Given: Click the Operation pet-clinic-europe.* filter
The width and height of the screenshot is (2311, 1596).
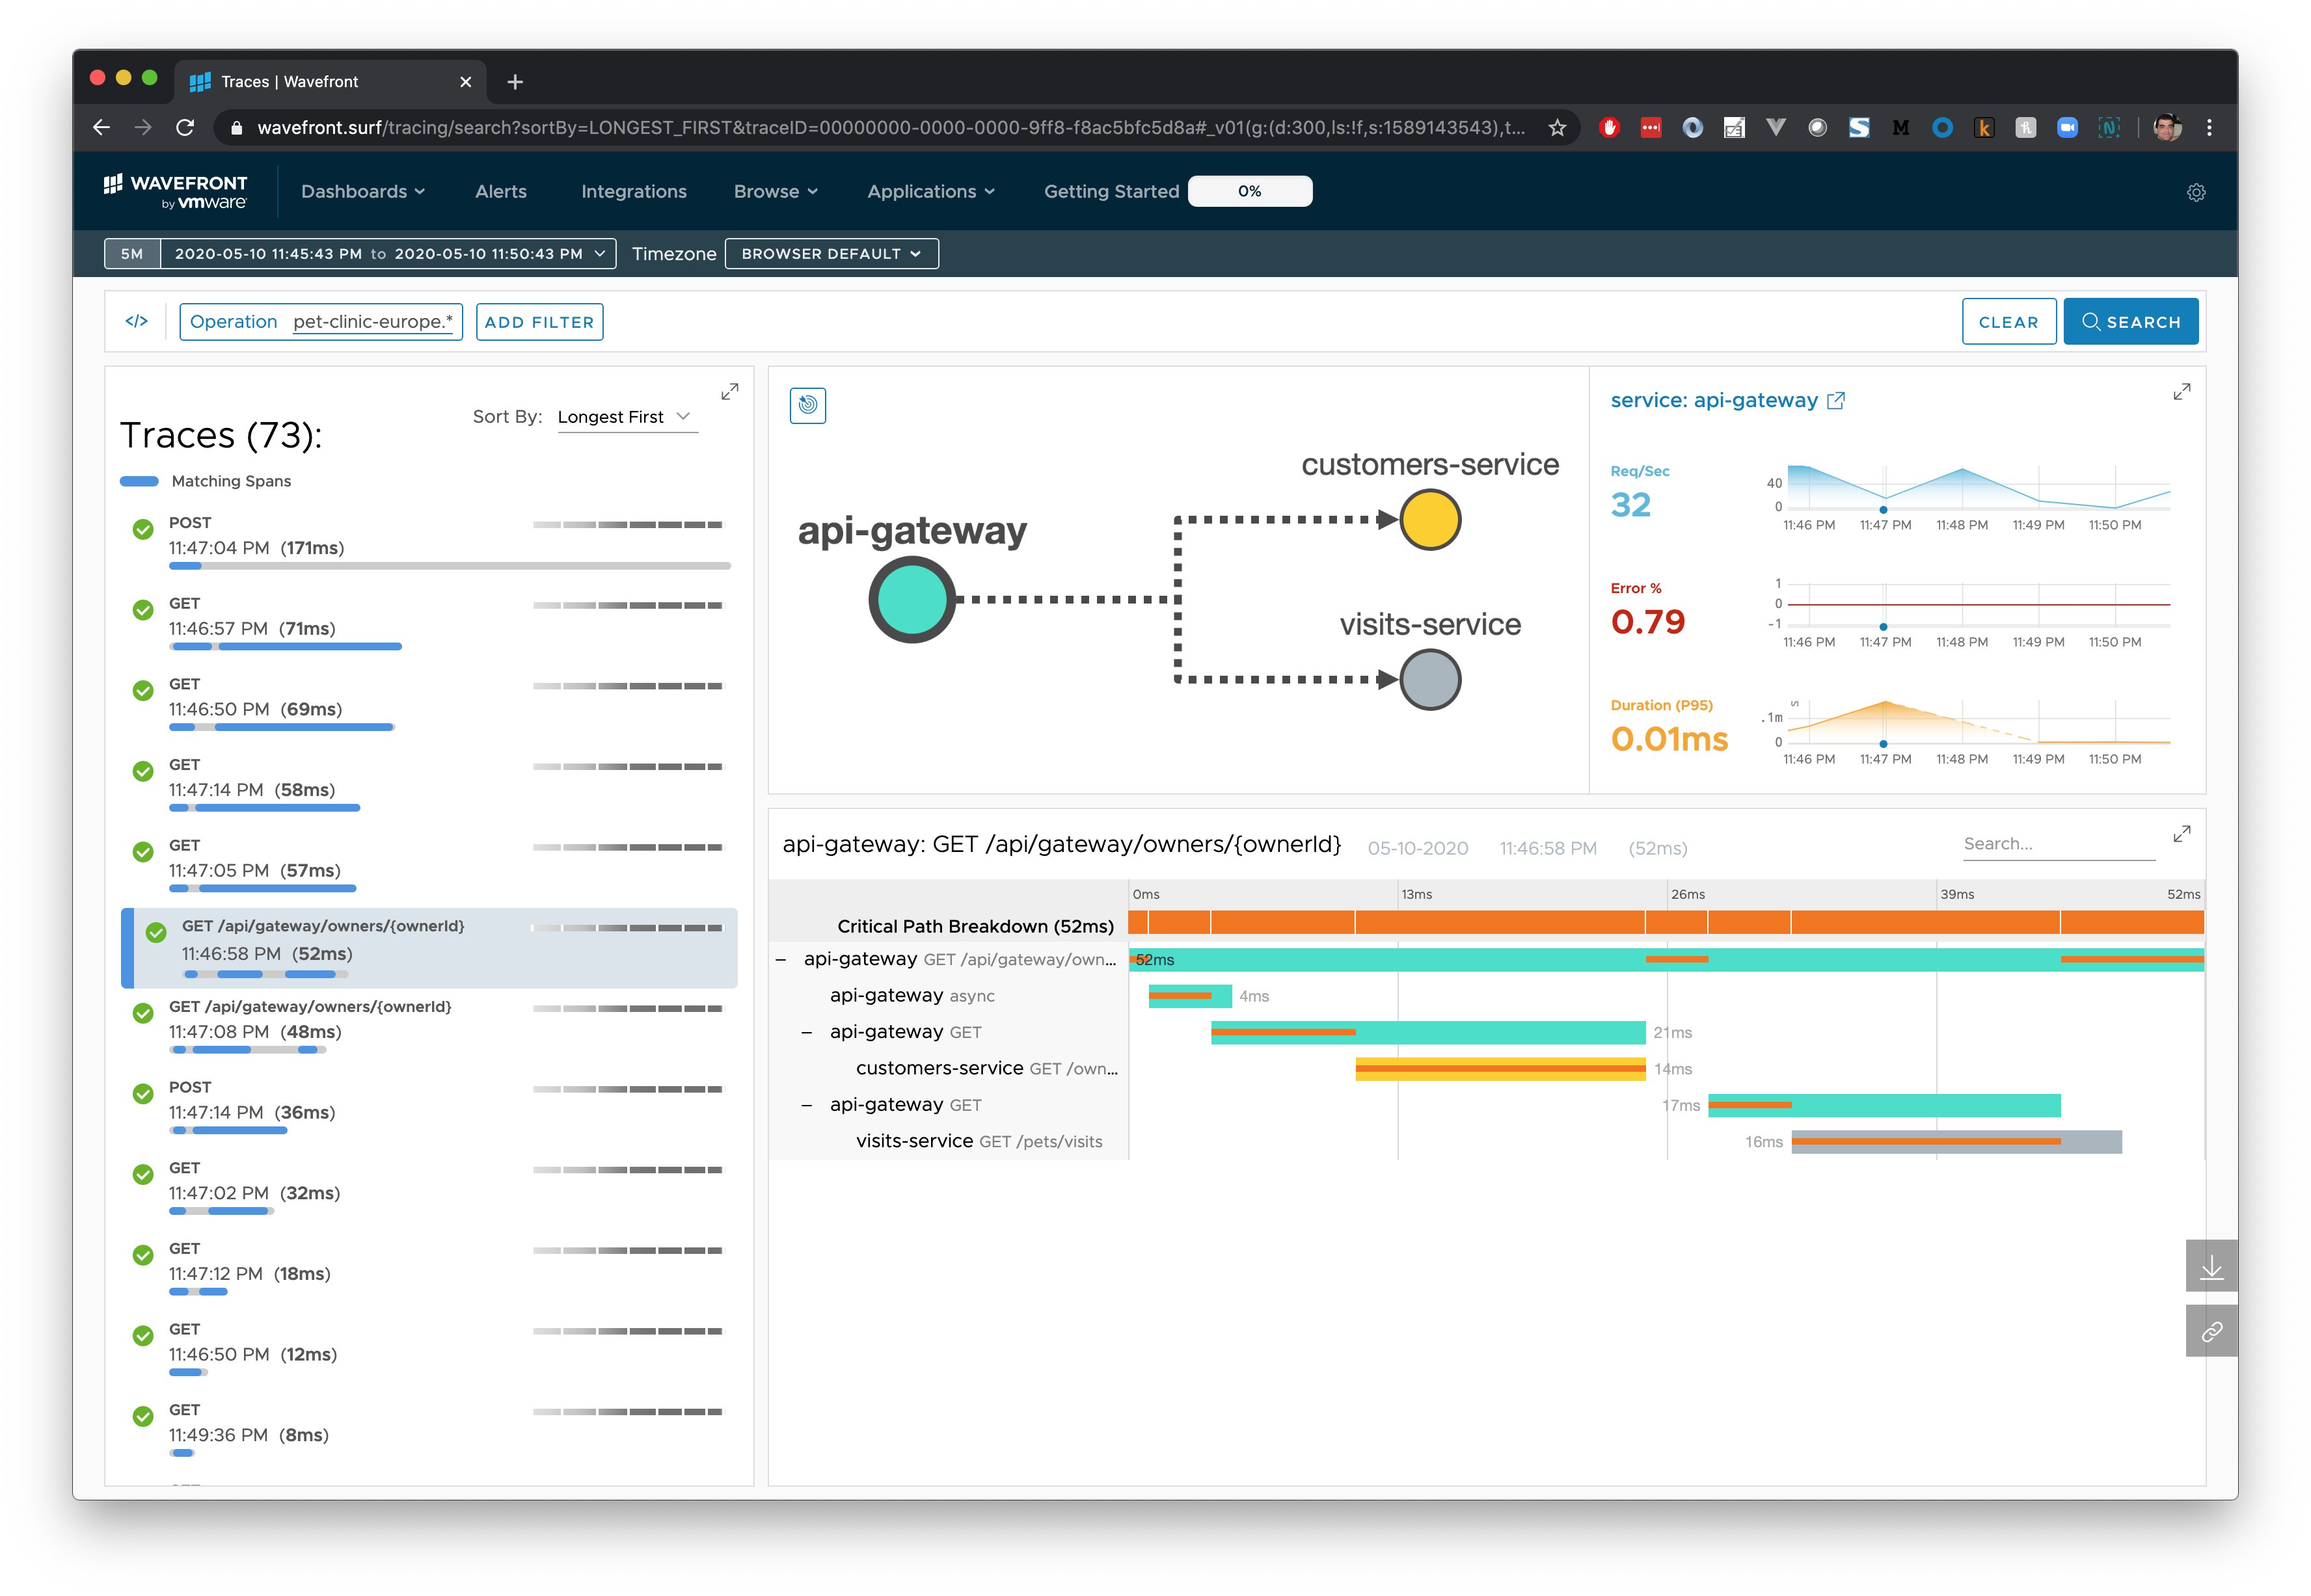Looking at the screenshot, I should 321,322.
